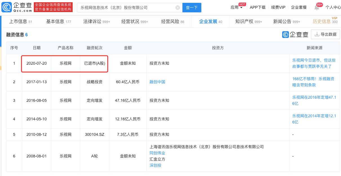Image resolution: width=341 pixels, height=176 pixels.
Task: Click the 企查查 watermark logo above table
Action: pos(295,34)
